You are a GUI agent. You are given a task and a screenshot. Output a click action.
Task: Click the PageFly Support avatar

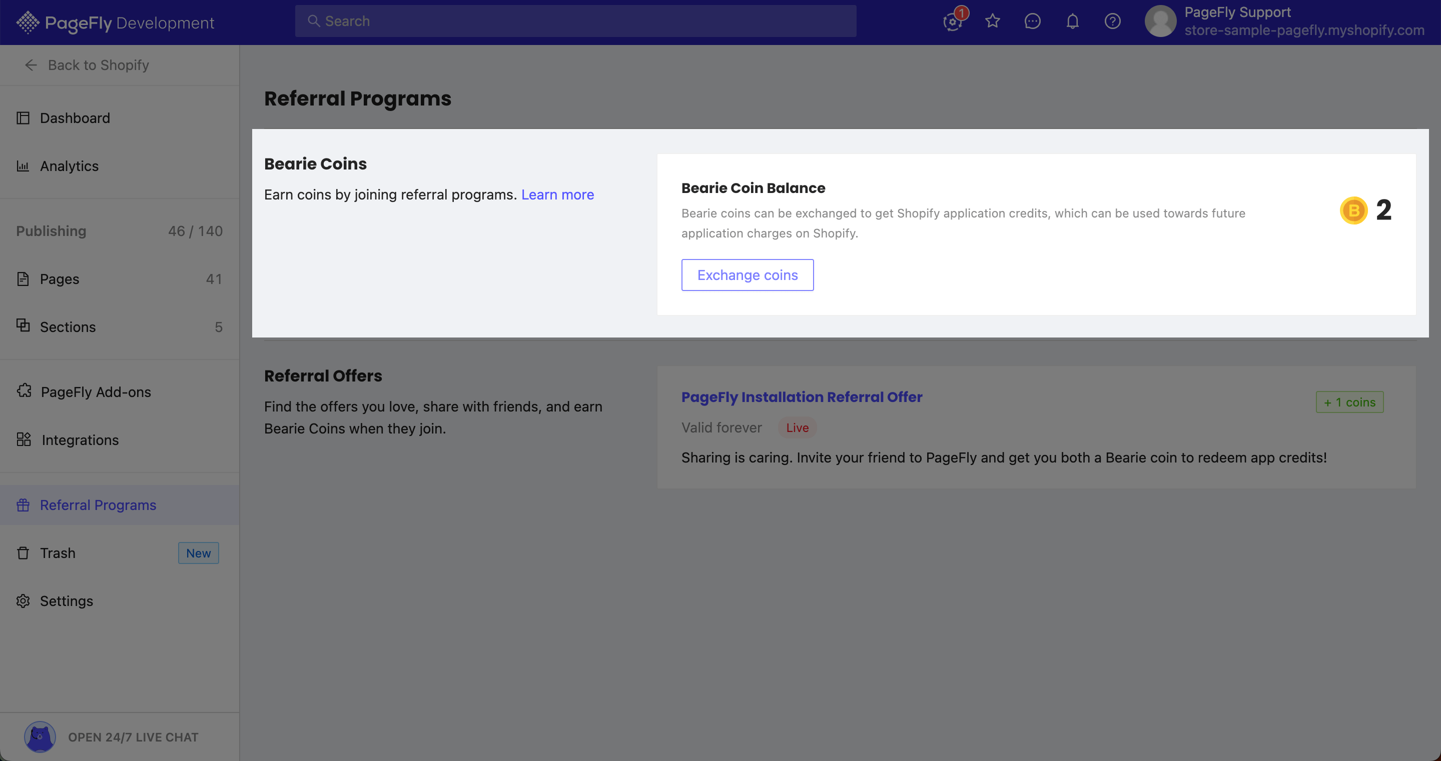(1160, 21)
